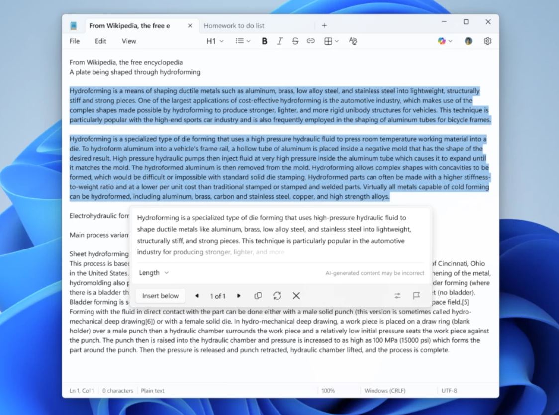Open the File menu
This screenshot has width=559, height=415.
click(x=75, y=41)
